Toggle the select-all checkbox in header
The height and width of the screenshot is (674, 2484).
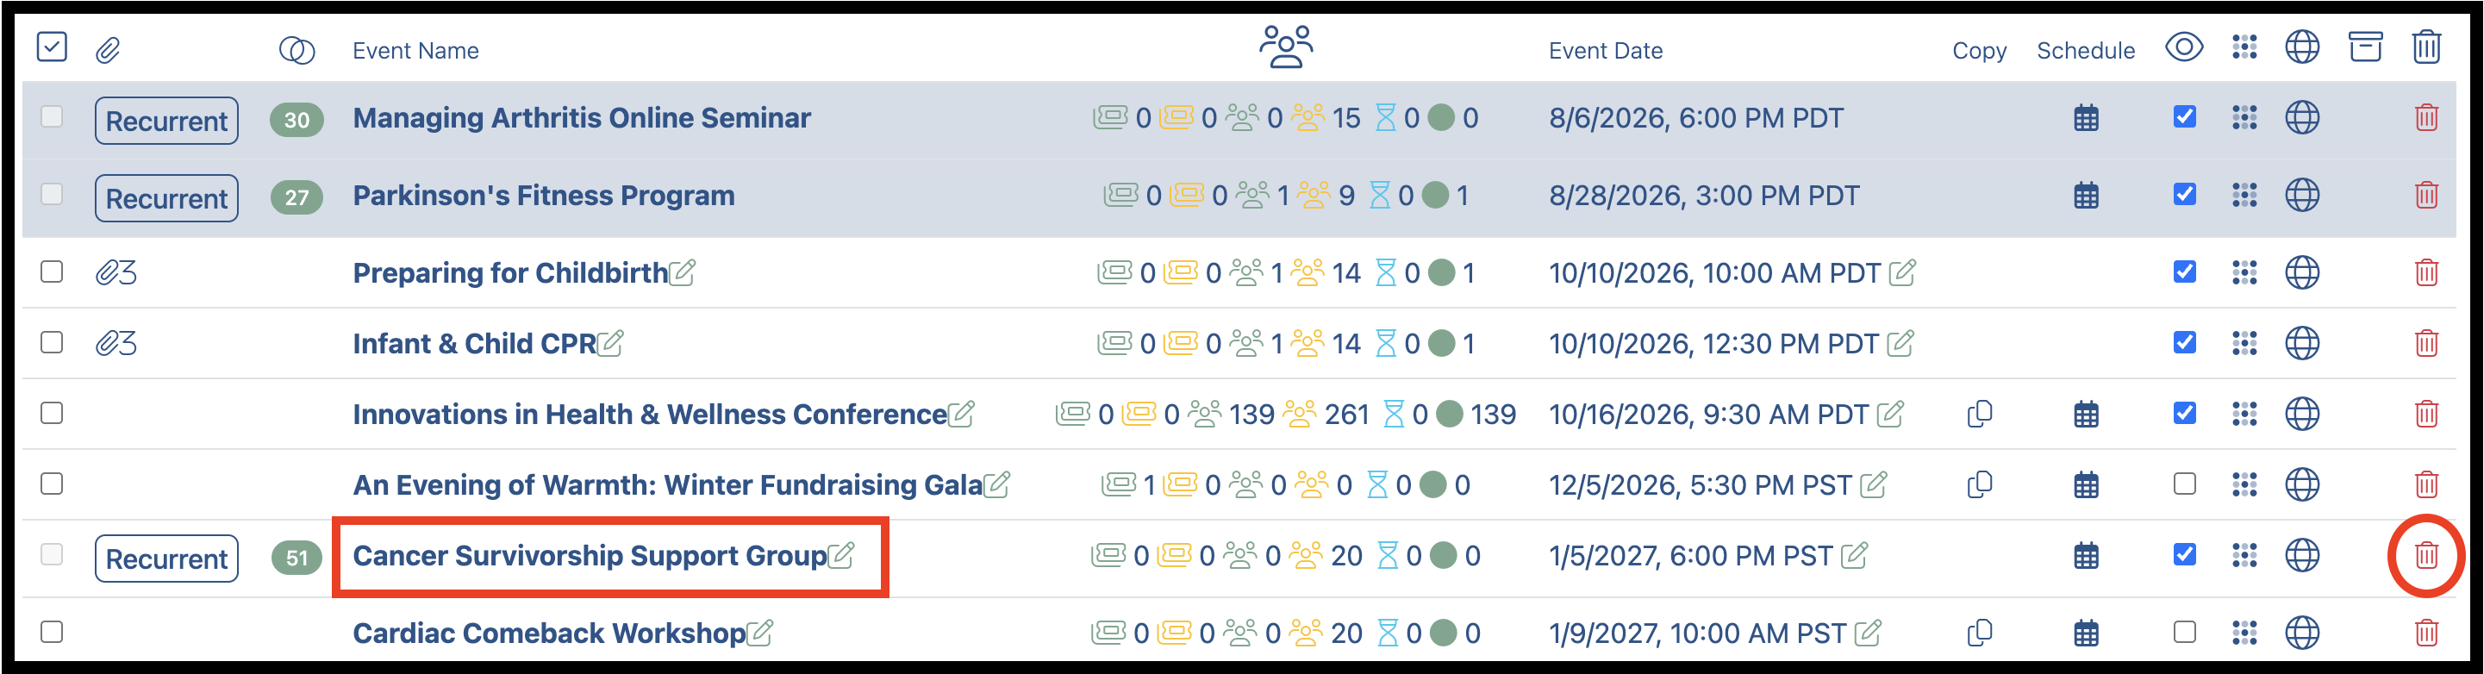[x=52, y=47]
